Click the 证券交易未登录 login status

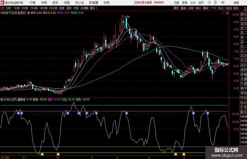tap(143, 3)
